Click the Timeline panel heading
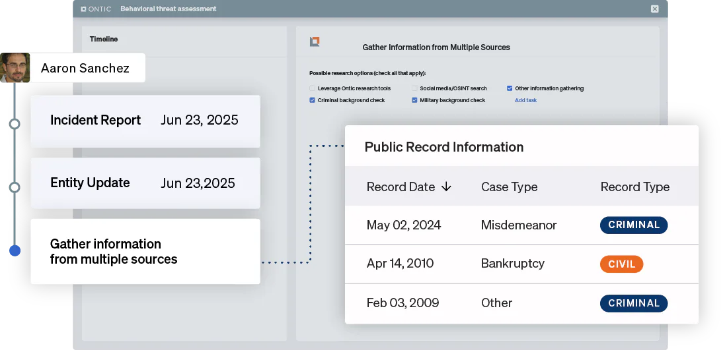 click(103, 40)
